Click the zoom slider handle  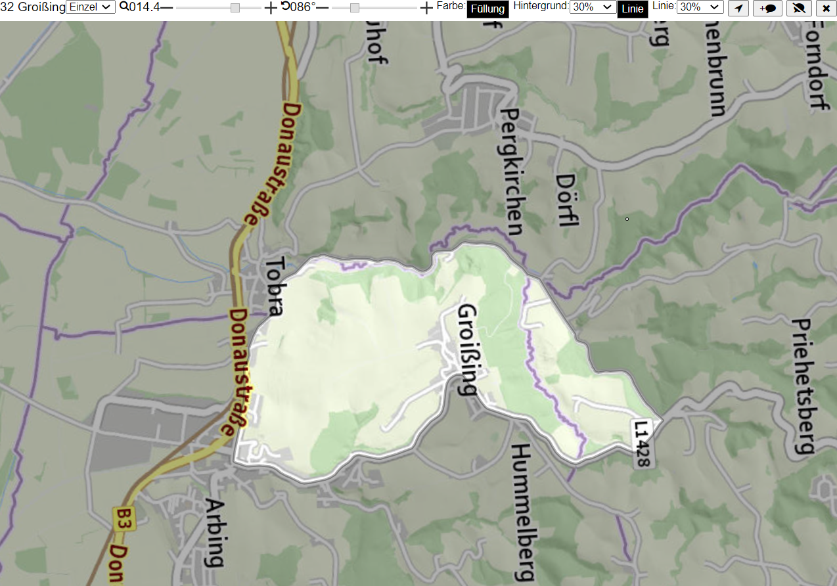click(x=235, y=8)
